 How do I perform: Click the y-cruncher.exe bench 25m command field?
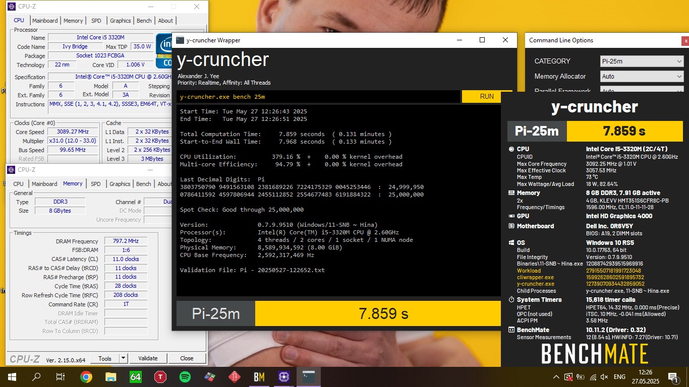(318, 96)
